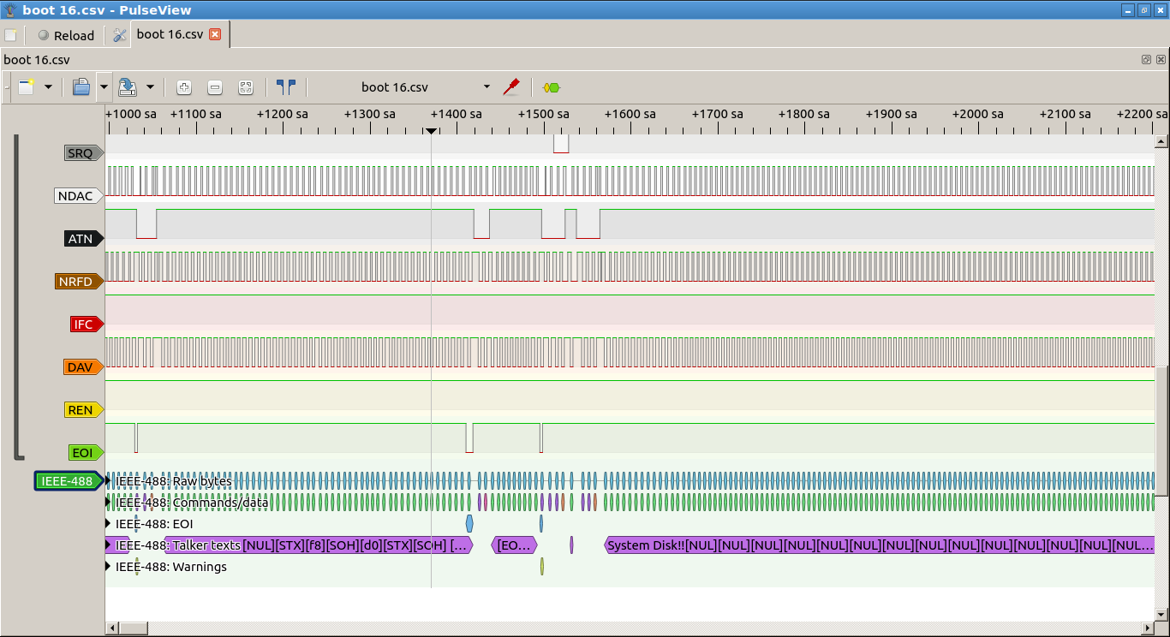This screenshot has width=1170, height=637.
Task: Close the boot 16.csv tab
Action: pos(215,35)
